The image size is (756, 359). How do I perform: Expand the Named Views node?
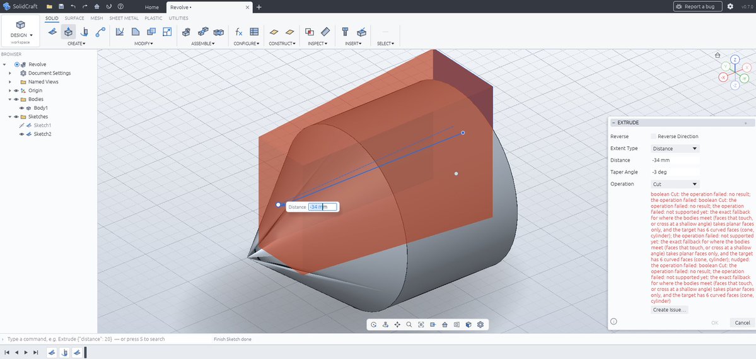click(x=10, y=82)
